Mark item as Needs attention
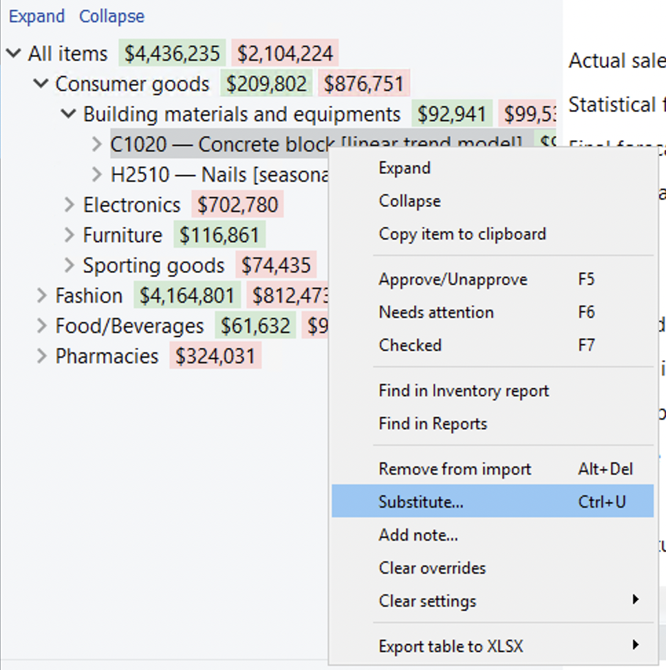Viewport: 666px width, 670px height. (436, 312)
